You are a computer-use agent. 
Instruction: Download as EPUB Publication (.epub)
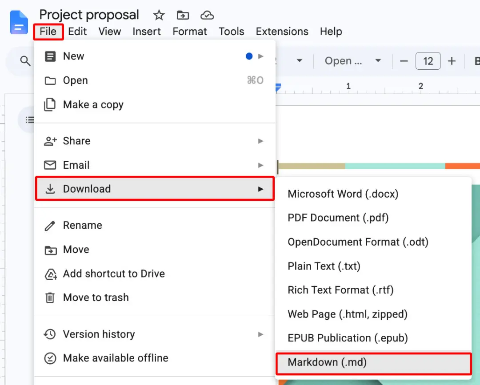pos(373,338)
